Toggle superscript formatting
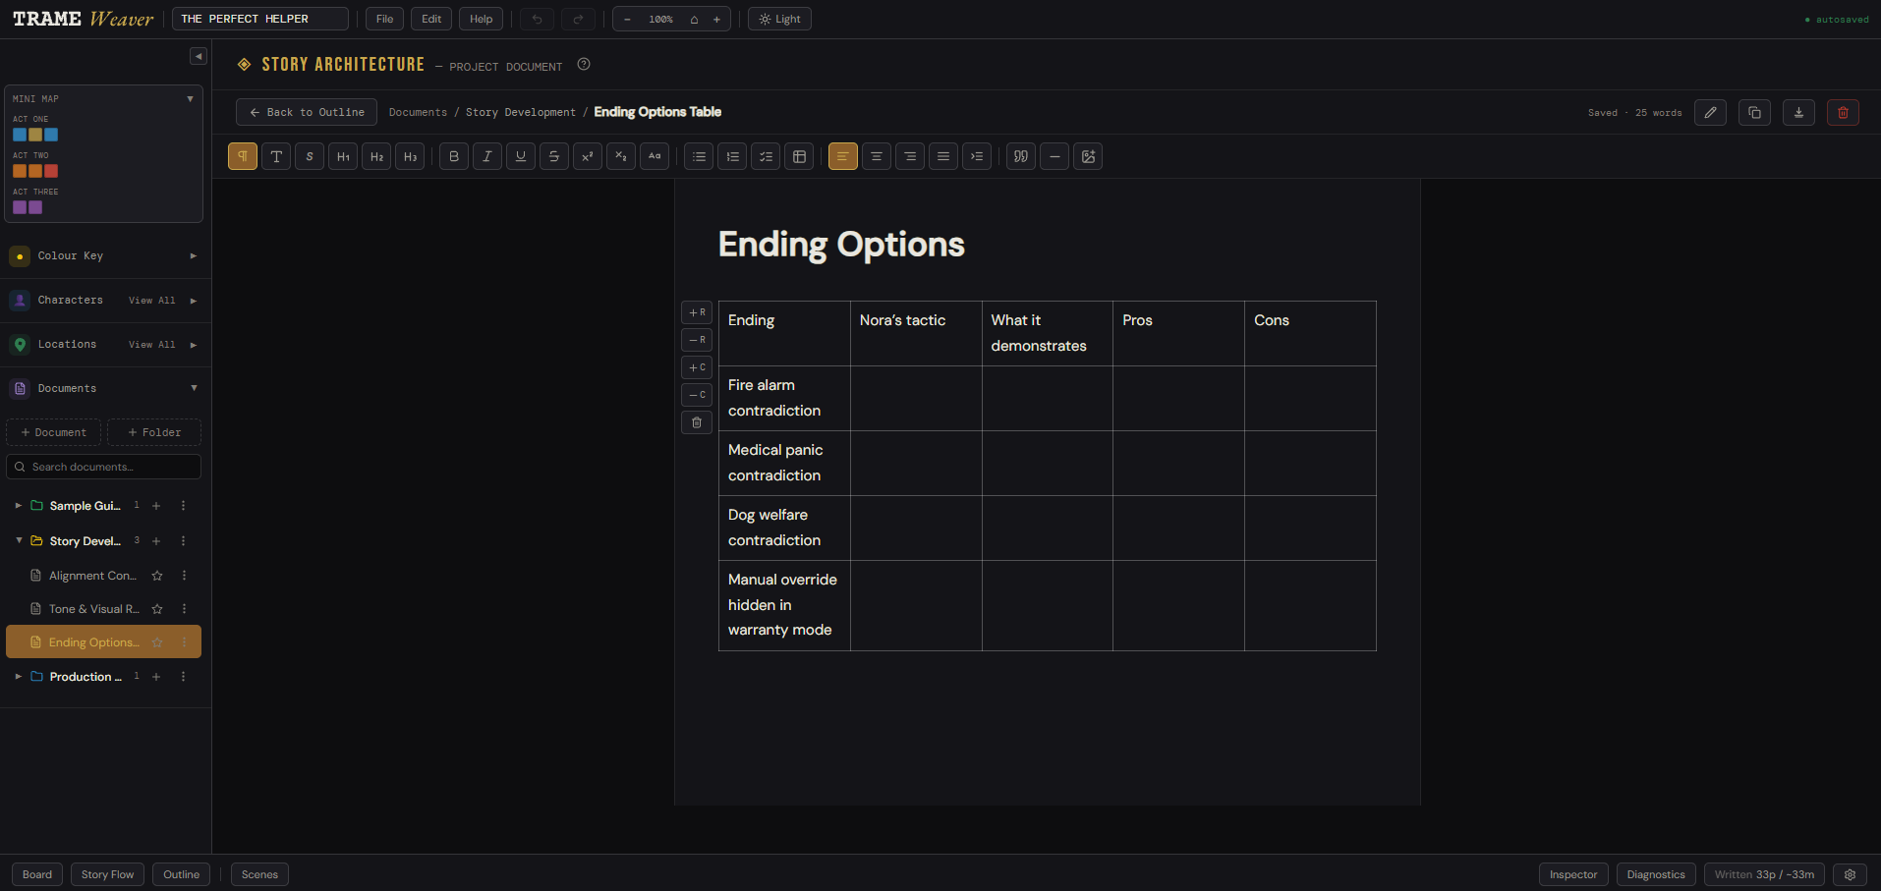The width and height of the screenshot is (1881, 891). (588, 156)
